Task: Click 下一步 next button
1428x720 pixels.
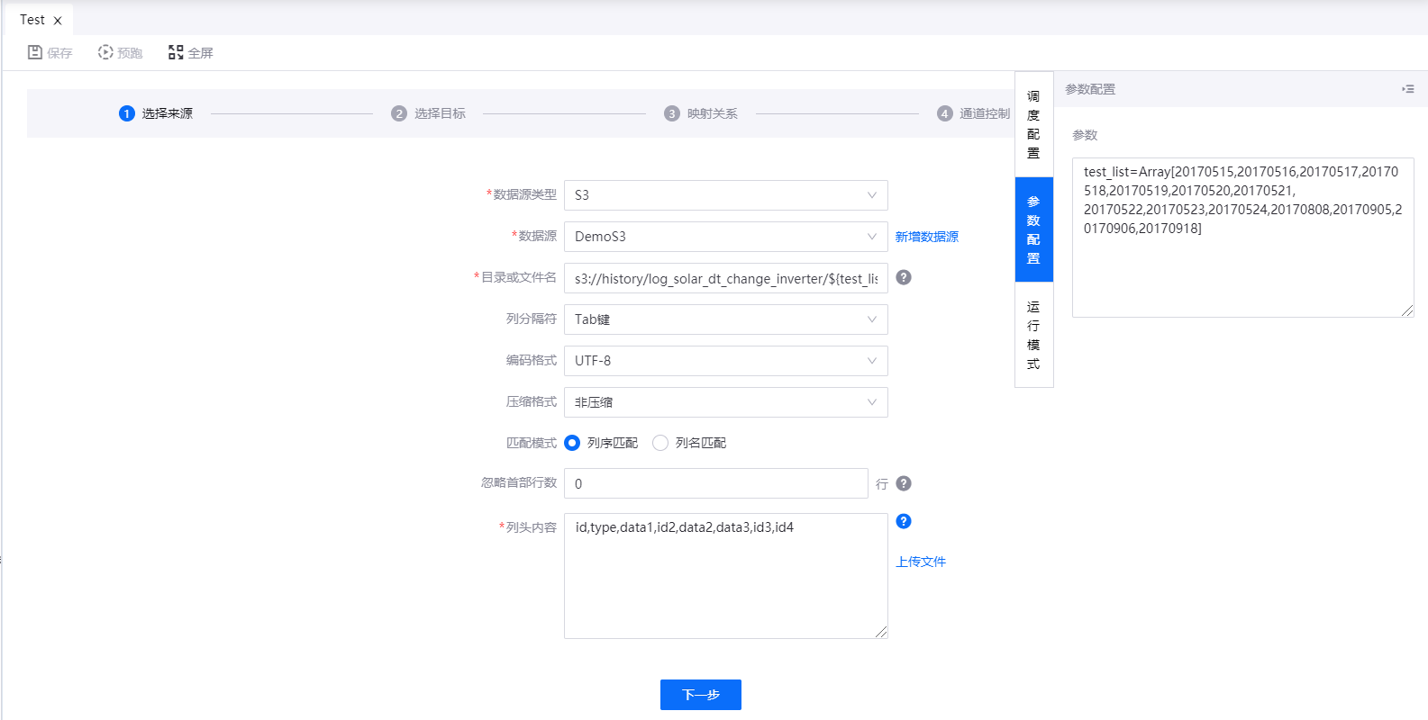Action: 701,695
